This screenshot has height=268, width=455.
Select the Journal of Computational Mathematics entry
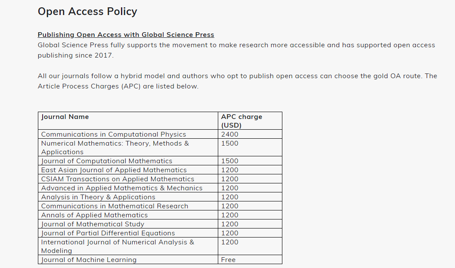coord(106,161)
